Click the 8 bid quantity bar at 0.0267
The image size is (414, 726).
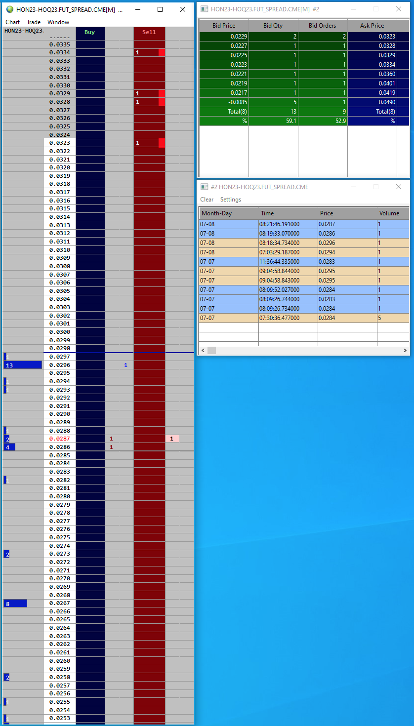pos(15,604)
